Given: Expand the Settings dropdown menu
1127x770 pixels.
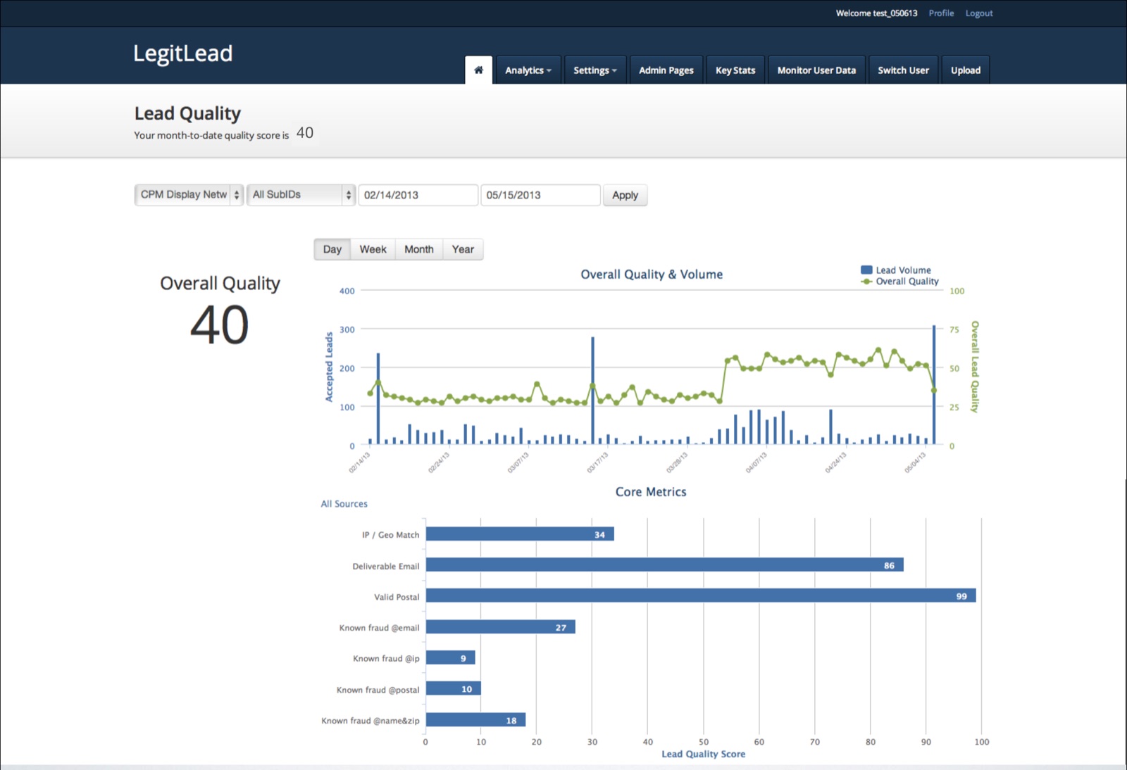Looking at the screenshot, I should (x=594, y=70).
